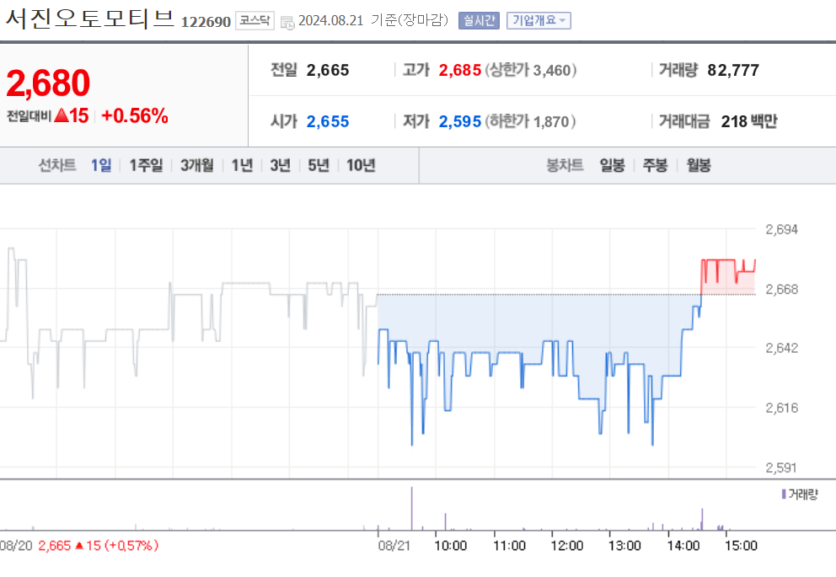836x577 pixels.
Task: Click the opening price value 2,655
Action: tap(327, 121)
